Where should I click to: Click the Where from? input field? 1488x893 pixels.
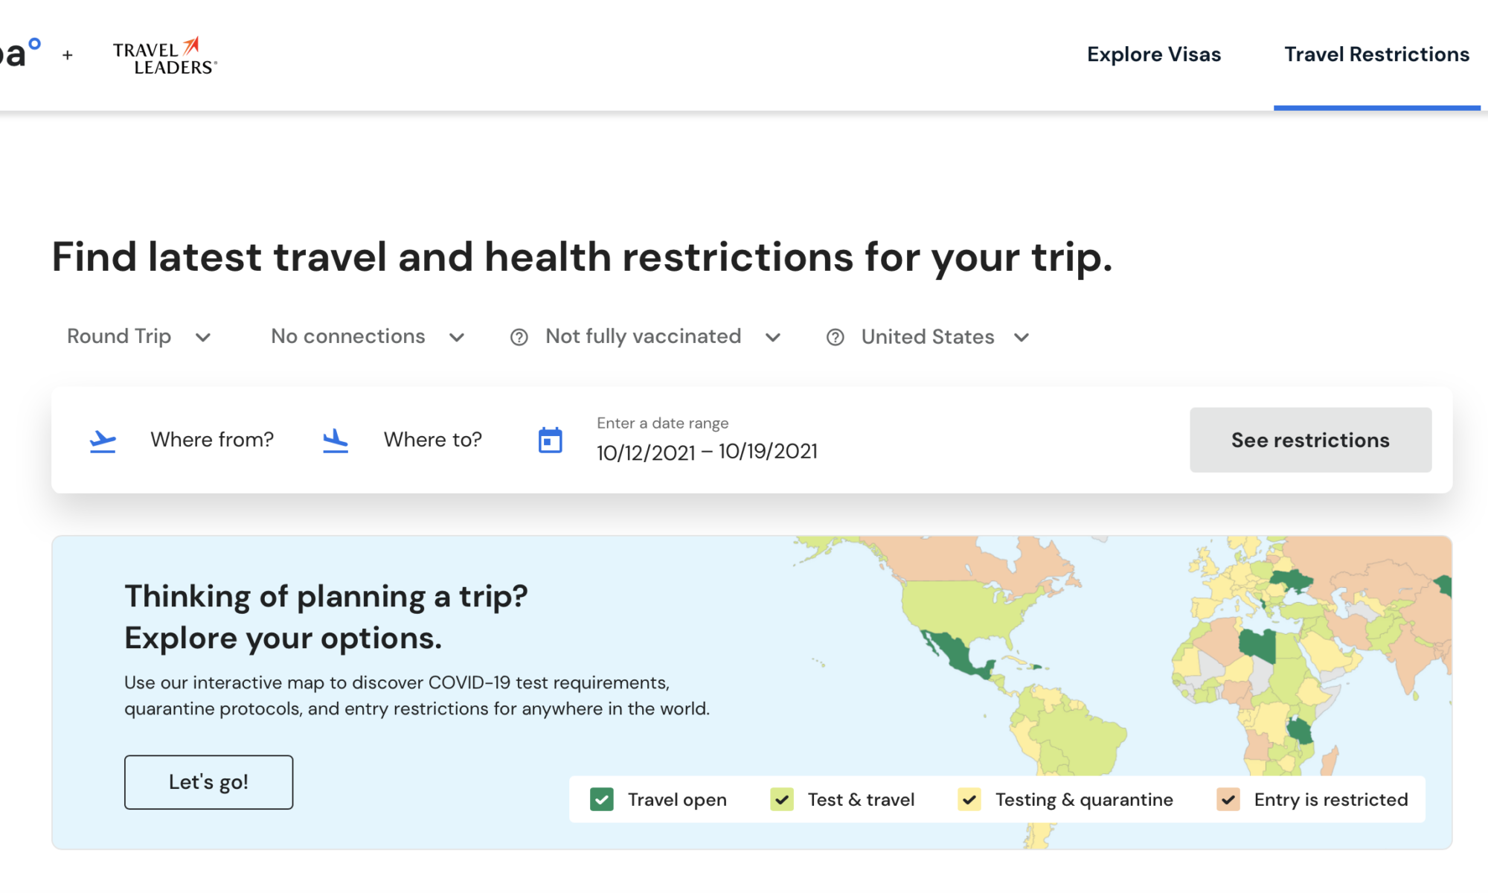[212, 440]
